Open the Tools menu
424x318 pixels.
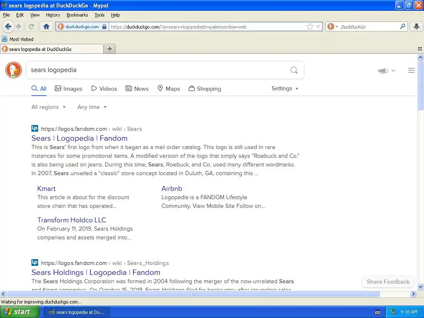(99, 15)
